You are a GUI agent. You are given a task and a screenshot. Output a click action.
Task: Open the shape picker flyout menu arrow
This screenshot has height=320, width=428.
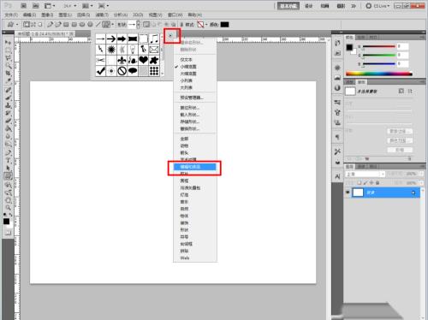coord(170,36)
